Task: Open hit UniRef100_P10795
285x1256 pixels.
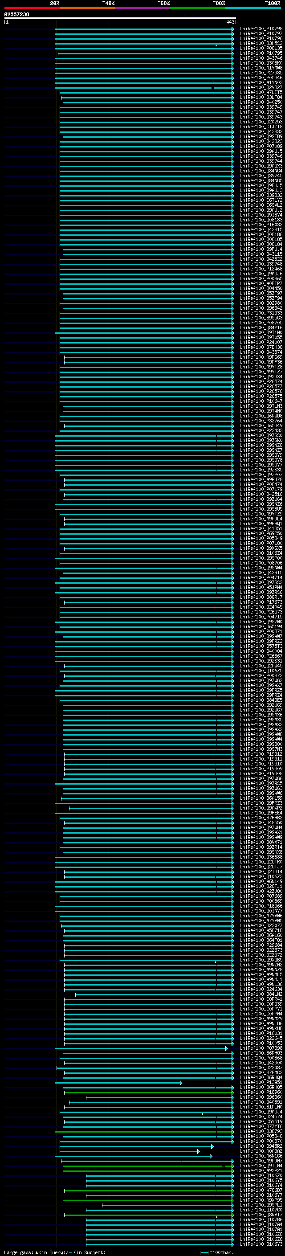Action: [261, 53]
